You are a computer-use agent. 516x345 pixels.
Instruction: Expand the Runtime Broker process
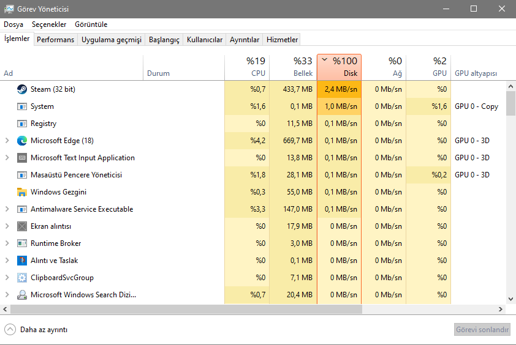click(7, 243)
